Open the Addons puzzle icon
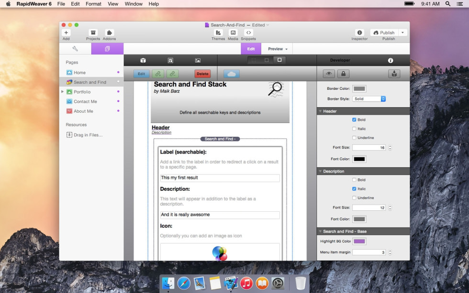This screenshot has height=293, width=469. [x=109, y=33]
